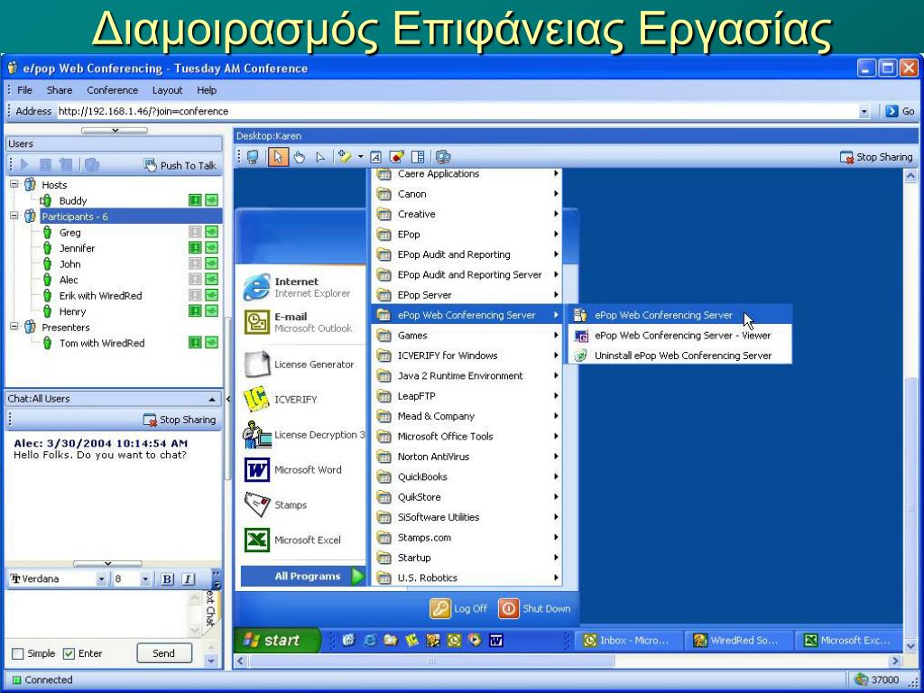Click the Send button

164,653
